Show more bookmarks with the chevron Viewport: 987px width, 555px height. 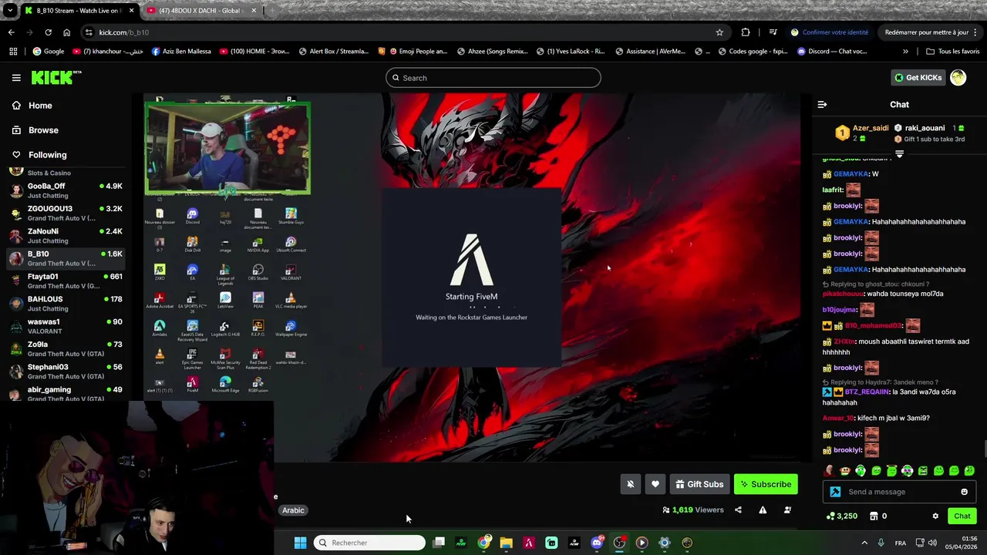[x=905, y=52]
